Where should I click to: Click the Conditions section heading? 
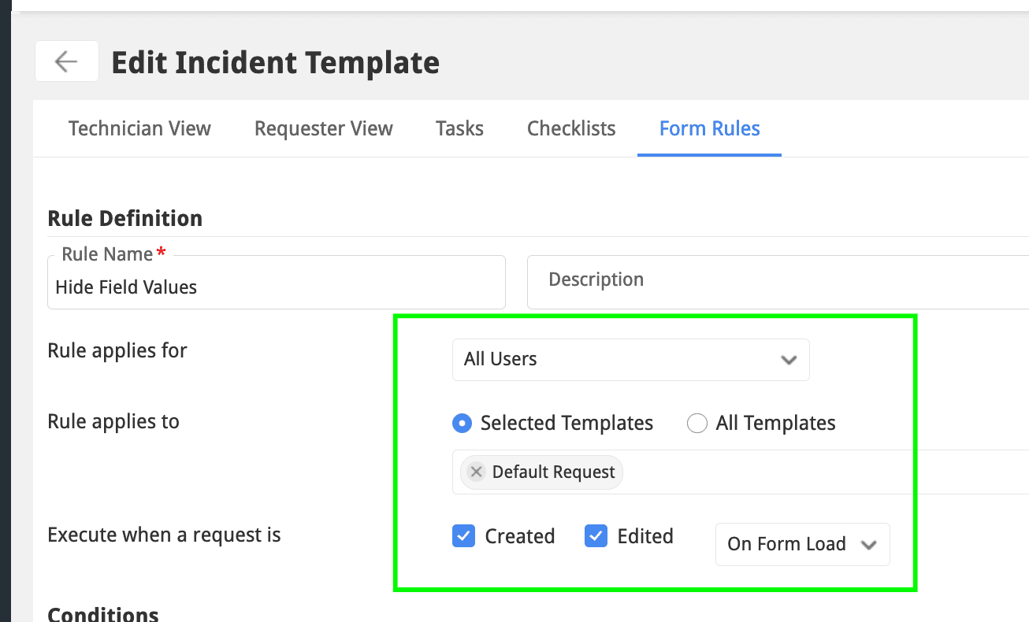click(103, 613)
